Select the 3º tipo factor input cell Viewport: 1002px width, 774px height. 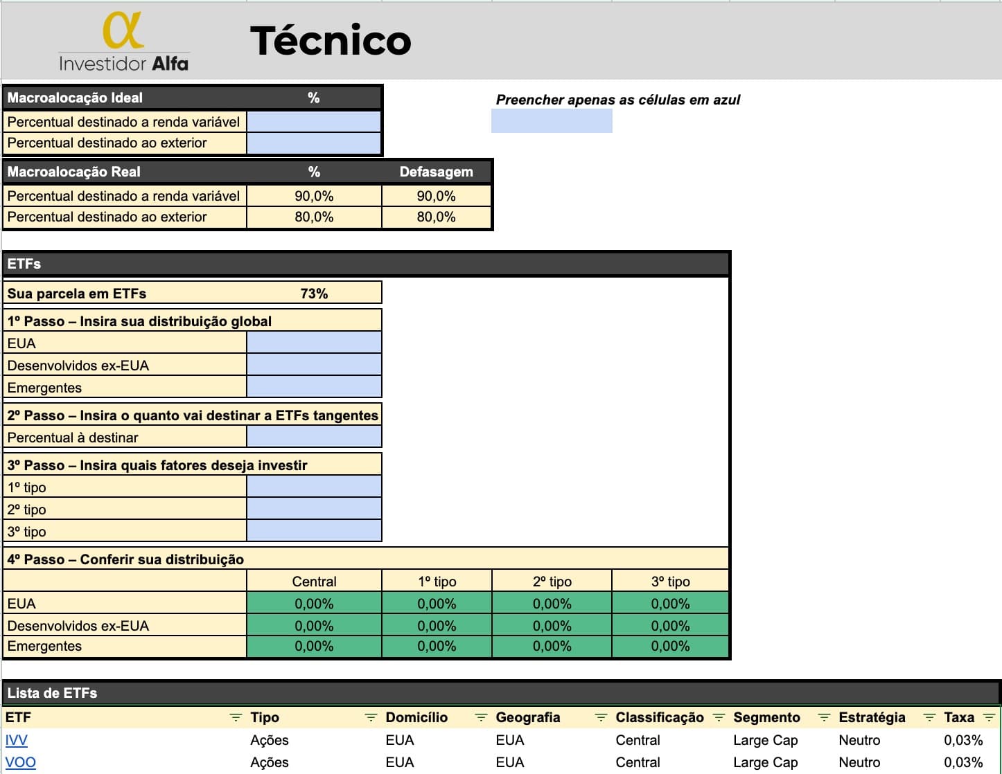point(314,532)
